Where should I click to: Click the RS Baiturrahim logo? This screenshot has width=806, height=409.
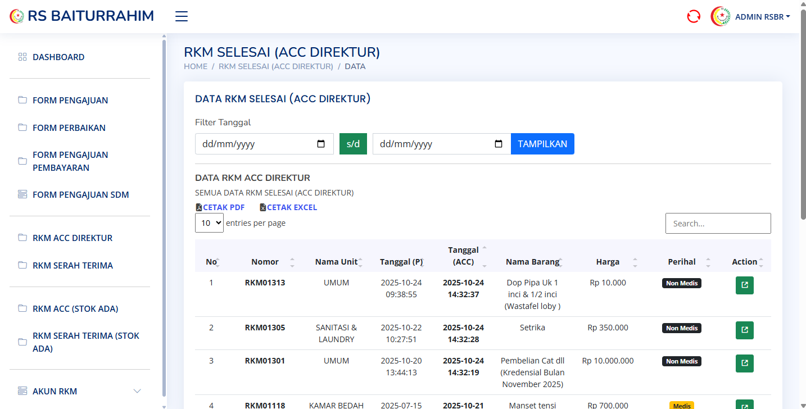81,16
